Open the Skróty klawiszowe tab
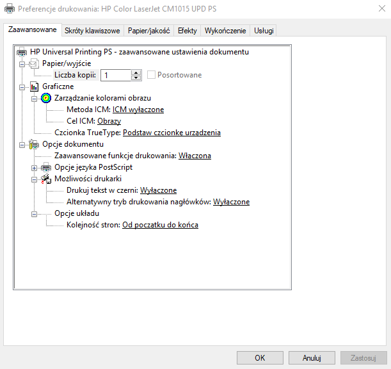 (92, 31)
